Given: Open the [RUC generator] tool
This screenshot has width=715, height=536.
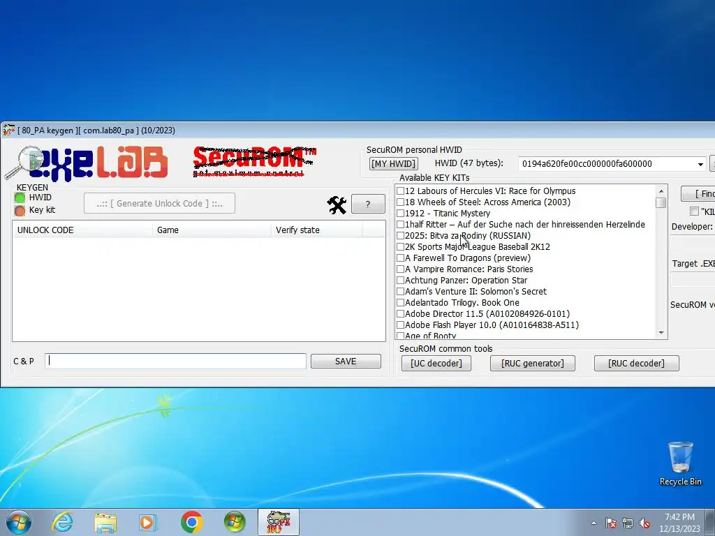Looking at the screenshot, I should [533, 363].
